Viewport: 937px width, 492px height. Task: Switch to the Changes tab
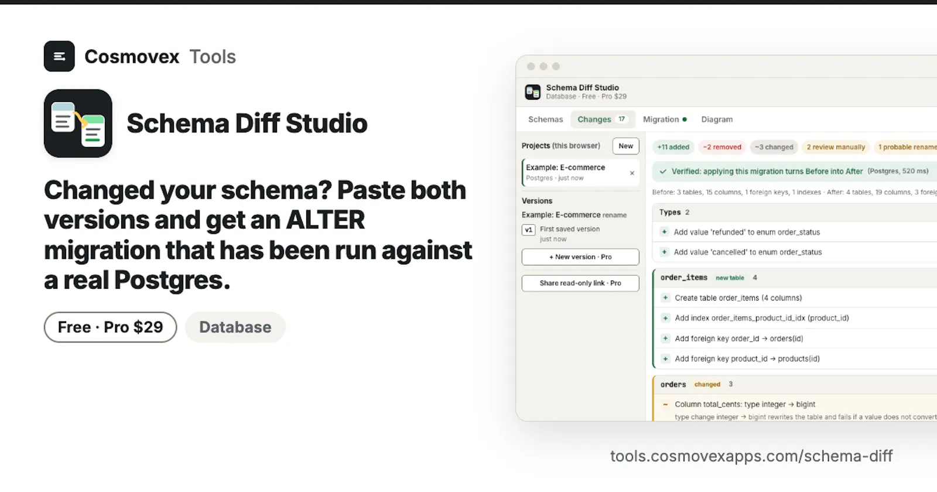pos(602,119)
